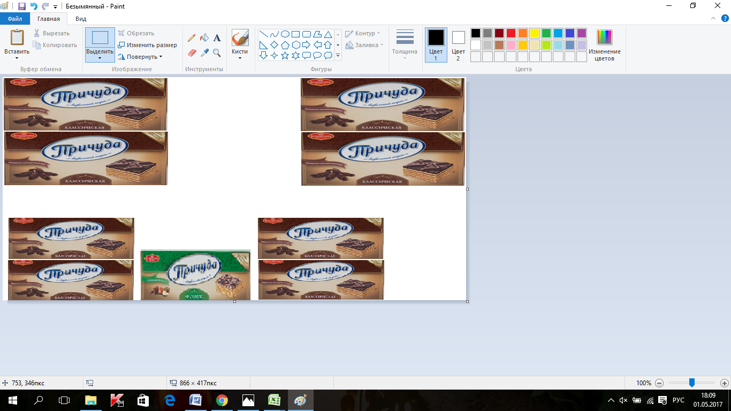The height and width of the screenshot is (411, 731).
Task: Click the Вставить paste clipboard icon
Action: pos(17,38)
